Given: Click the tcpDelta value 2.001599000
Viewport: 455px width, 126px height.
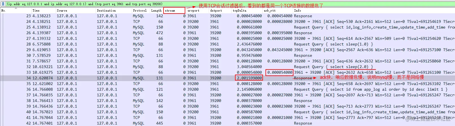Looking at the screenshot, I should pyautogui.click(x=249, y=78).
